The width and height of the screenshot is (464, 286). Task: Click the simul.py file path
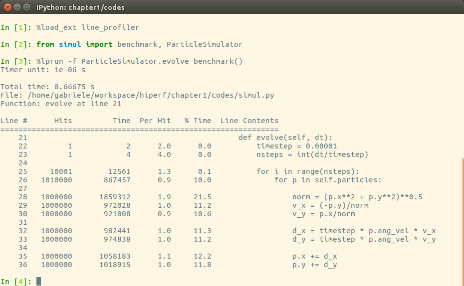click(151, 95)
